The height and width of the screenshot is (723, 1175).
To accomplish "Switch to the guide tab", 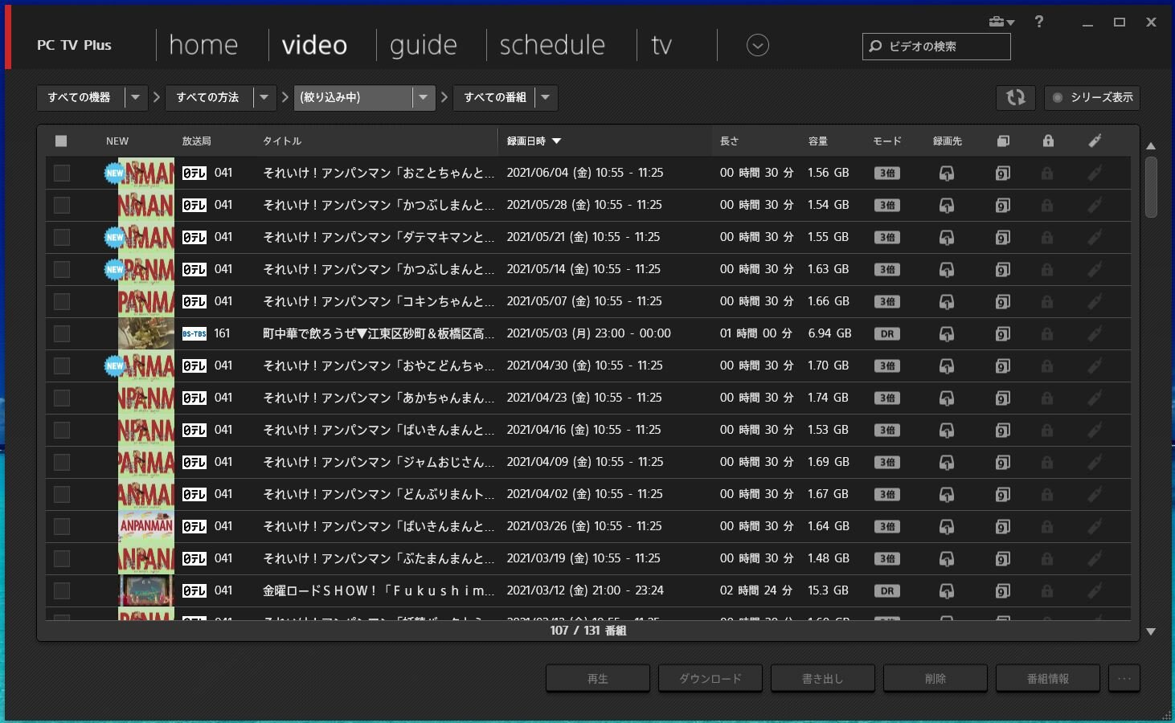I will point(424,45).
